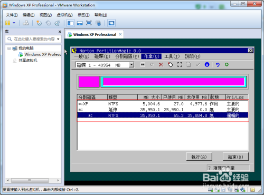Open the VMware 标签(T) menu
The height and width of the screenshot is (195, 264).
[x=83, y=15]
